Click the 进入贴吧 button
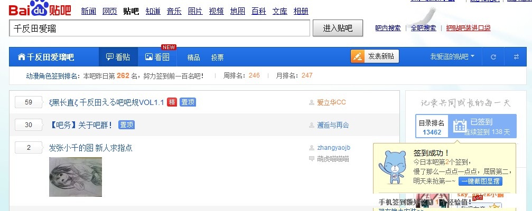The width and height of the screenshot is (532, 211). [x=338, y=28]
